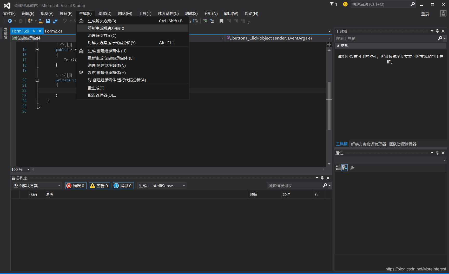Click the editor split window handle
Viewport: 449px width, 274px height.
(x=329, y=44)
